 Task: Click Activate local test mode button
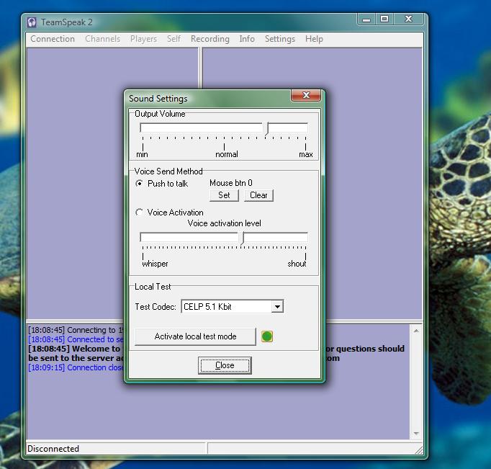coord(195,336)
